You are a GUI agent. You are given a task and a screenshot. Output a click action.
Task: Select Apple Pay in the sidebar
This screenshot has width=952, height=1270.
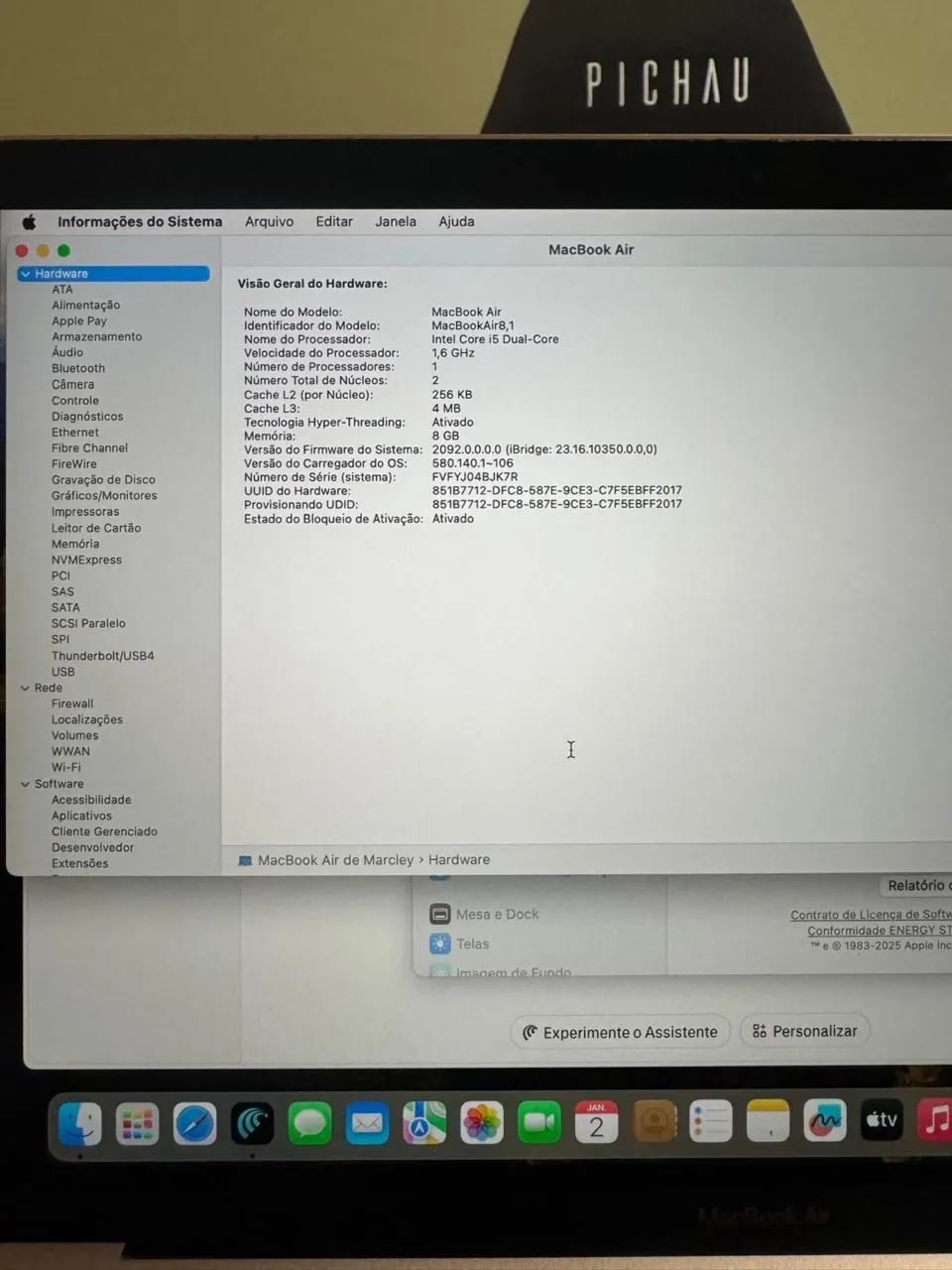tap(79, 320)
